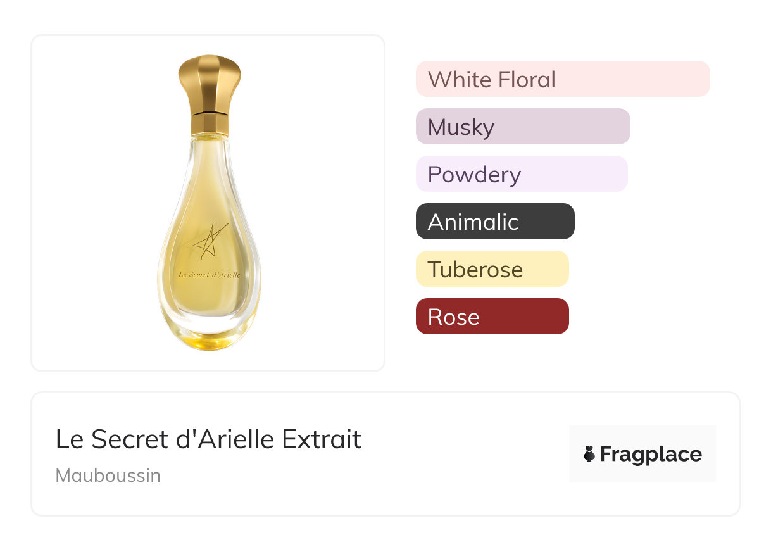Pick the dark Animalic accord bar
The image size is (771, 547).
coord(494,222)
